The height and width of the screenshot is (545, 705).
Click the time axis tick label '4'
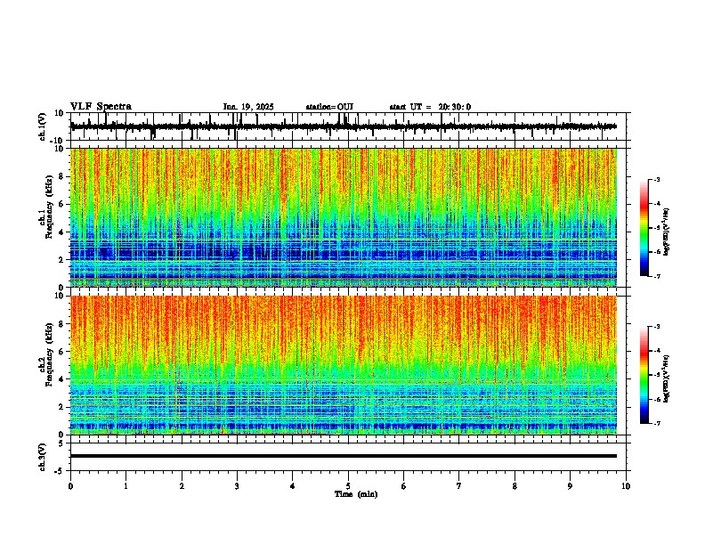click(293, 486)
